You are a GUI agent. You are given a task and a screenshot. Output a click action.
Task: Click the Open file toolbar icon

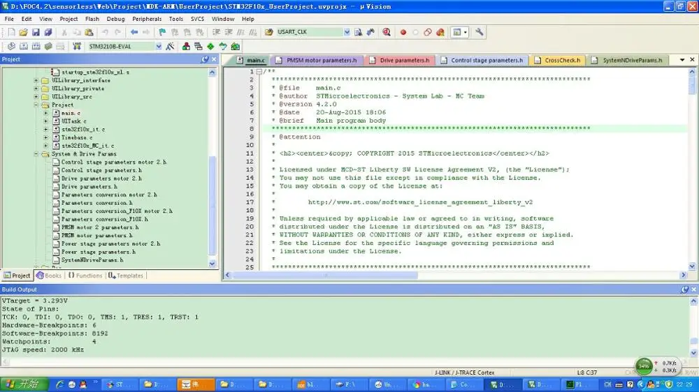coord(23,32)
